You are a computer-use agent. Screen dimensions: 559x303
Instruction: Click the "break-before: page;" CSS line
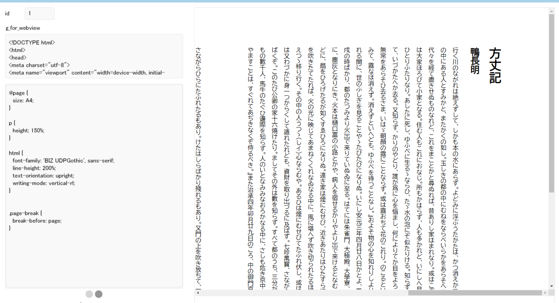[x=37, y=221]
